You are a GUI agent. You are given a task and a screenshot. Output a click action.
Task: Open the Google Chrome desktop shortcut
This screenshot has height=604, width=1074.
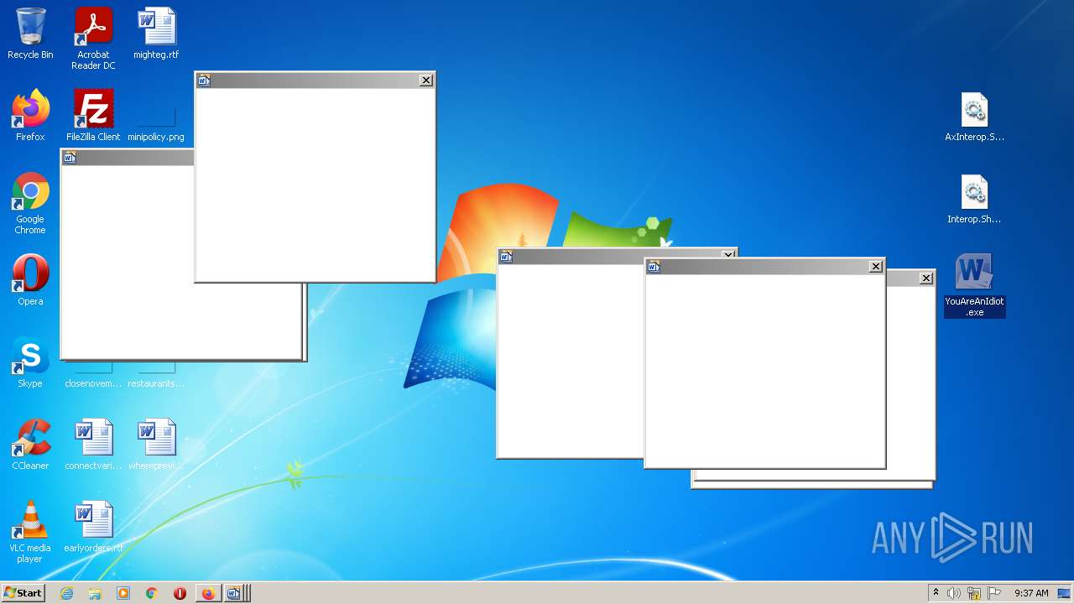[30, 203]
